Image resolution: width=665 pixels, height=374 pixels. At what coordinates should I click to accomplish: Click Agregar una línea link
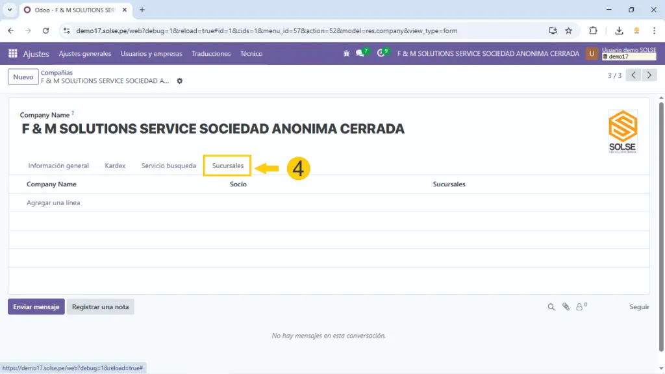[x=53, y=203]
